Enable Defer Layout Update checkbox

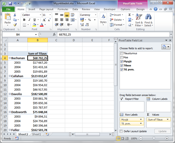tap(121, 131)
